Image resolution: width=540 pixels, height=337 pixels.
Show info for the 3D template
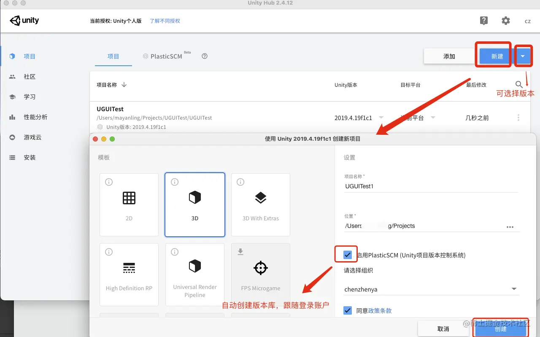pos(175,182)
